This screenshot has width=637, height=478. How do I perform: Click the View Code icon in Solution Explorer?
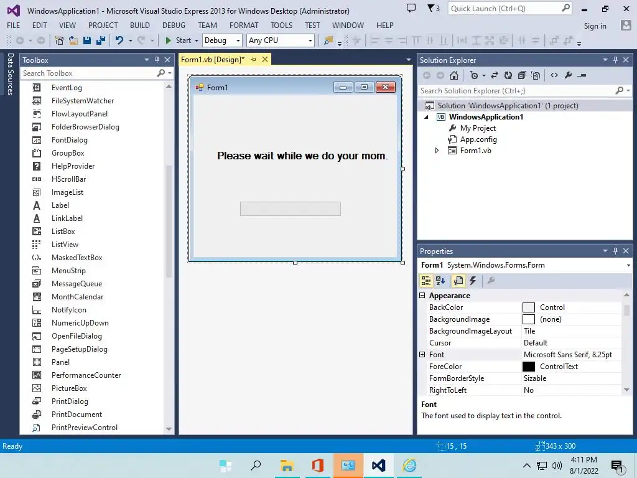(x=554, y=75)
